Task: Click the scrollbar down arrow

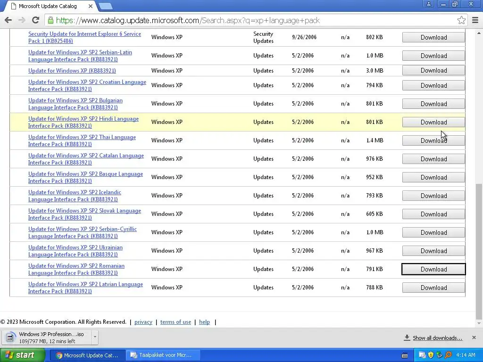Action: [479, 323]
